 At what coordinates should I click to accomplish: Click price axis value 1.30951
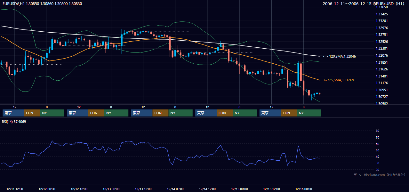[382, 90]
